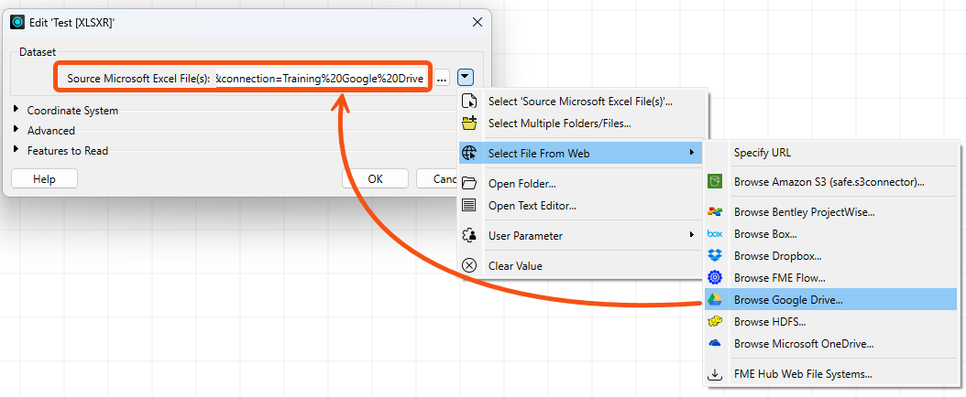Click the Bentley ProjectWise icon
Screen dimensions: 966x397
click(715, 212)
